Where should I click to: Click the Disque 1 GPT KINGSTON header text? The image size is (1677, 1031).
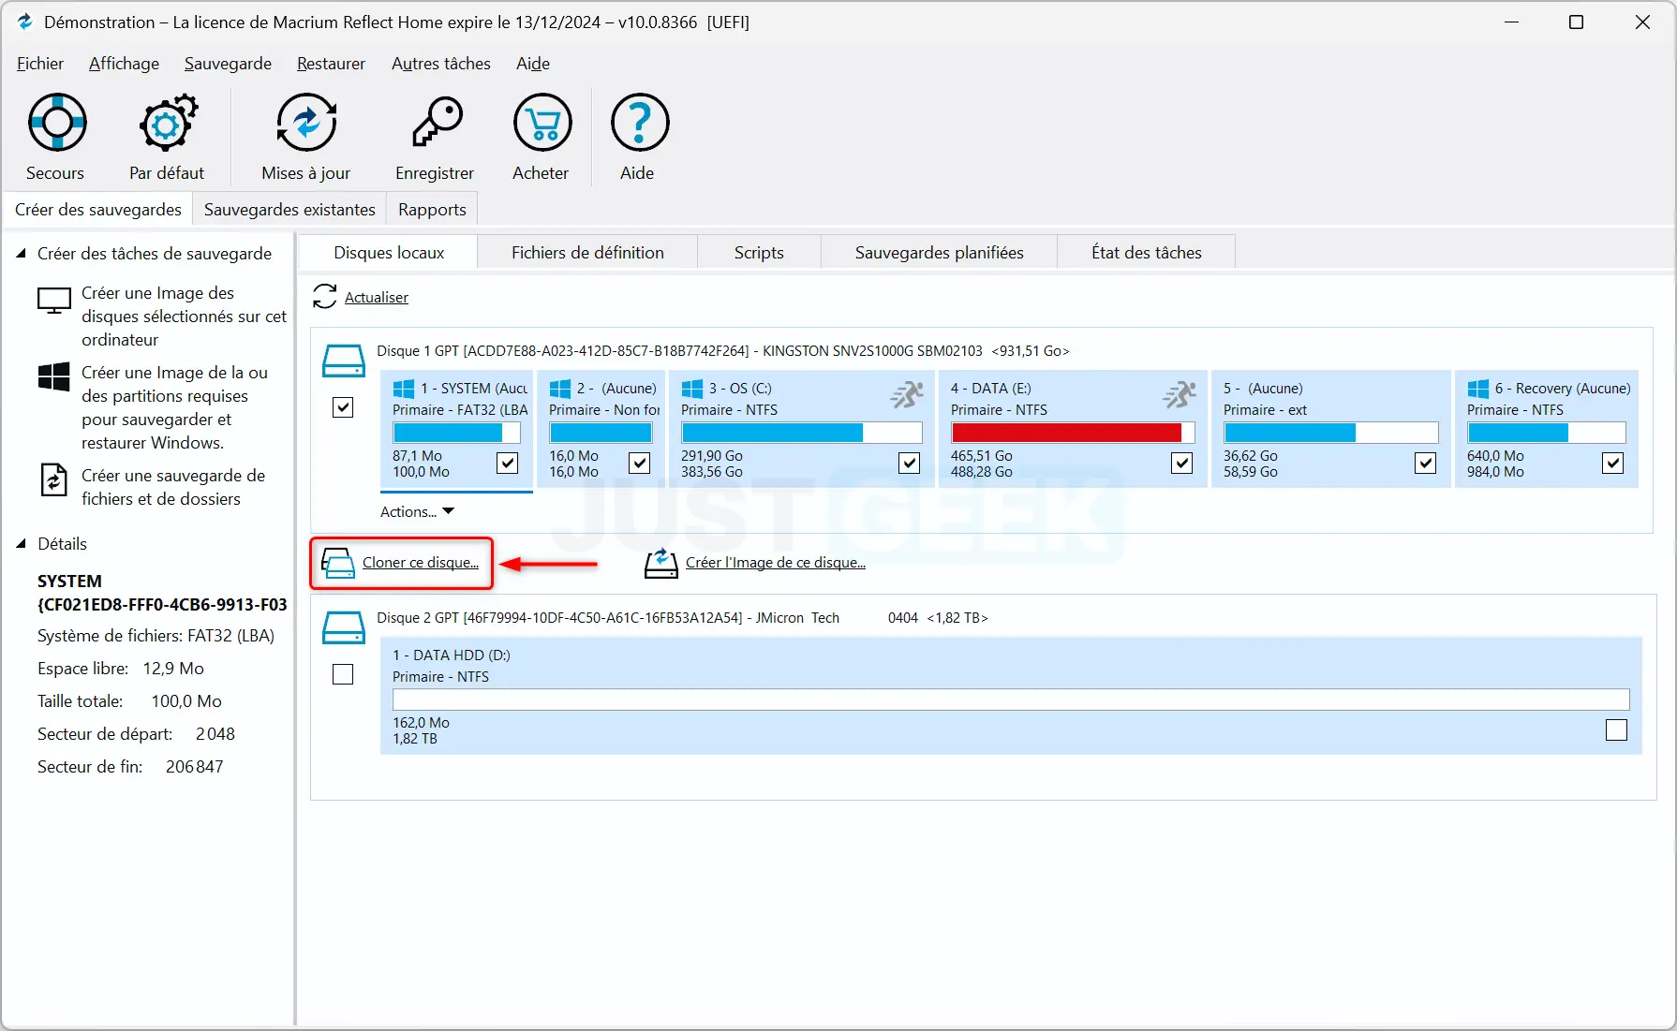click(722, 351)
